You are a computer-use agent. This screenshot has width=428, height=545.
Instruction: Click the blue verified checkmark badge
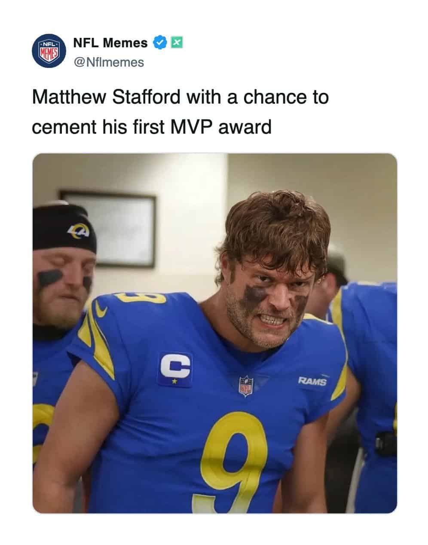point(160,43)
